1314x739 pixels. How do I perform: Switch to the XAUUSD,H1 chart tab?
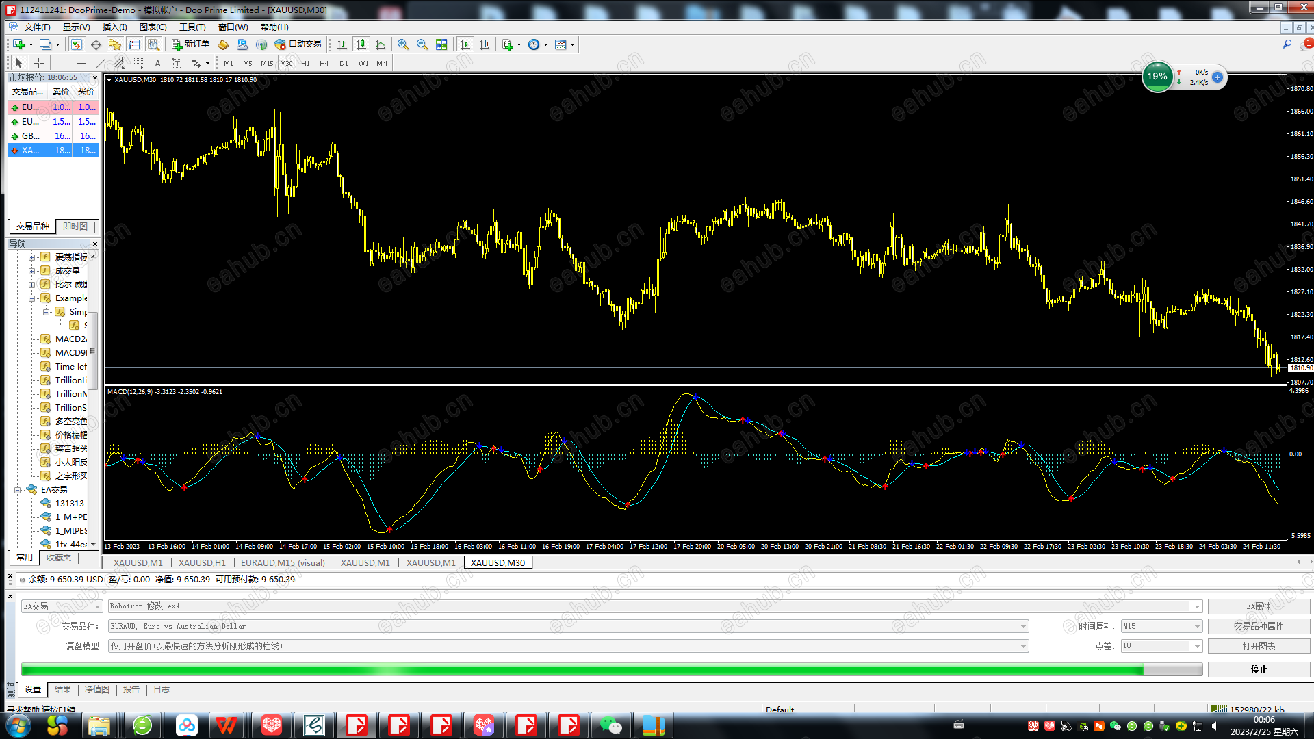[202, 562]
